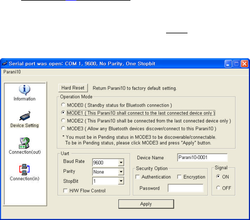Set Signal to OFF
The image size is (250, 220).
pos(218,188)
